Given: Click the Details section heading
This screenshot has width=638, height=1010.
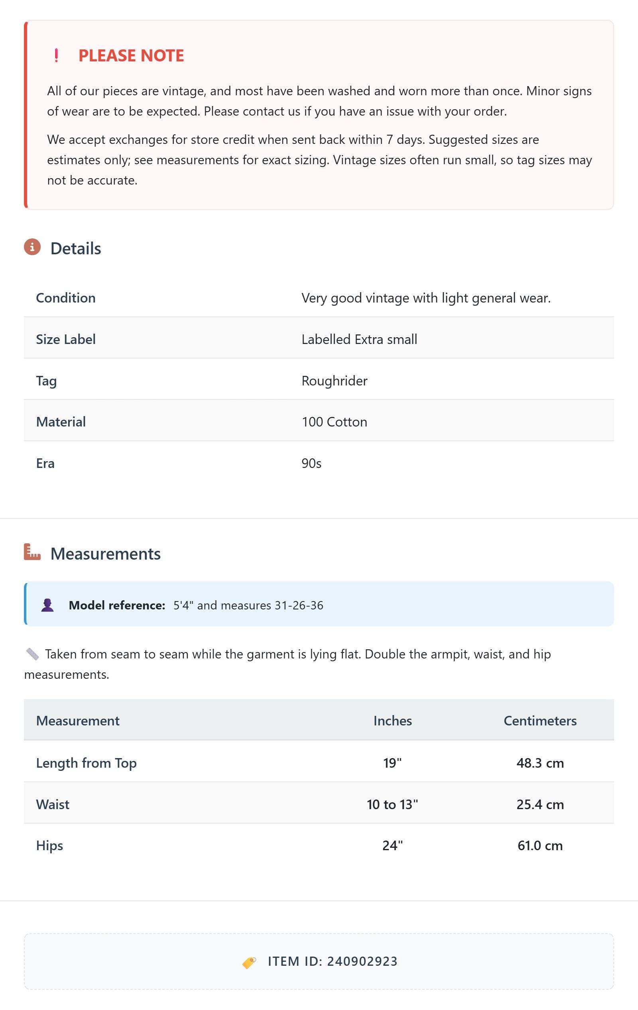Looking at the screenshot, I should [x=75, y=248].
